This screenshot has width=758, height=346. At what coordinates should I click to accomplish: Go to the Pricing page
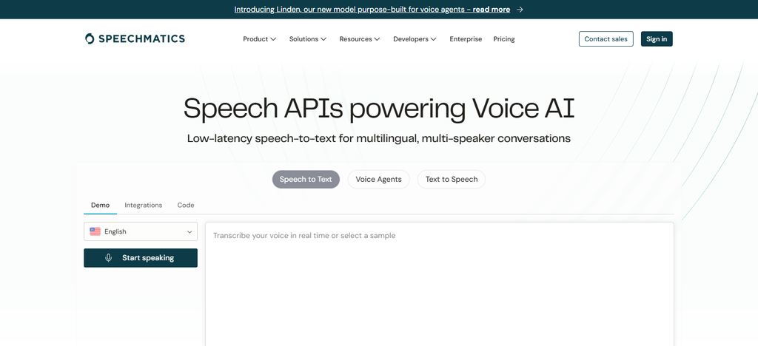(x=503, y=39)
